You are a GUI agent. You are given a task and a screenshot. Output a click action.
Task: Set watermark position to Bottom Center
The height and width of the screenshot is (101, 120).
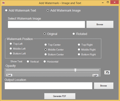pyautogui.click(x=54, y=55)
